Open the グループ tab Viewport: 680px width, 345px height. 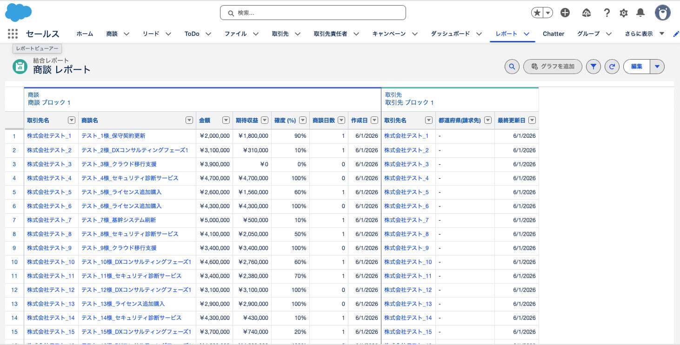588,34
